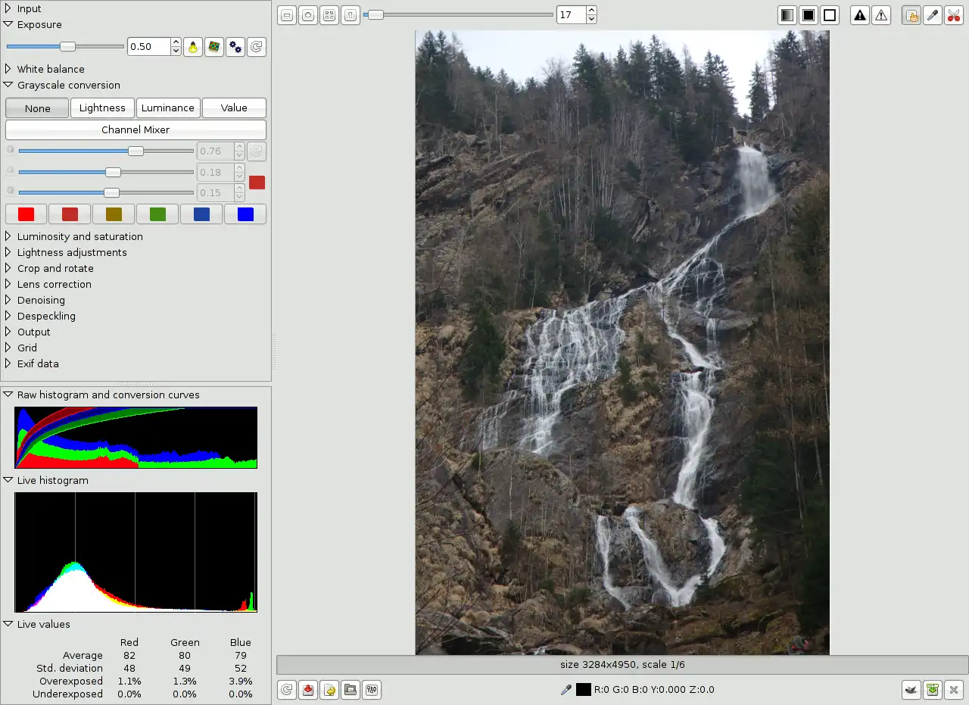Click the raw histogram graph
Viewport: 969px width, 705px height.
pos(136,438)
